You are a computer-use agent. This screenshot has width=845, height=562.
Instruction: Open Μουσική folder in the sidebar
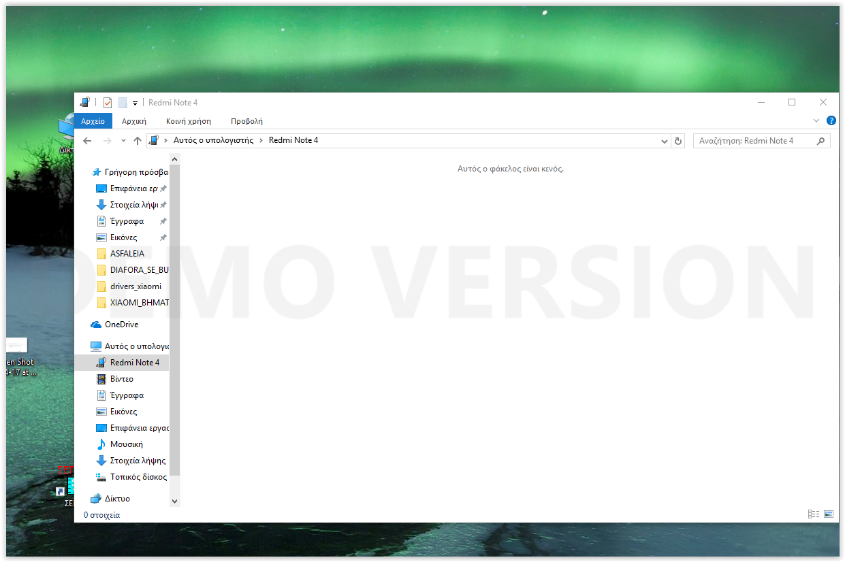[x=126, y=444]
